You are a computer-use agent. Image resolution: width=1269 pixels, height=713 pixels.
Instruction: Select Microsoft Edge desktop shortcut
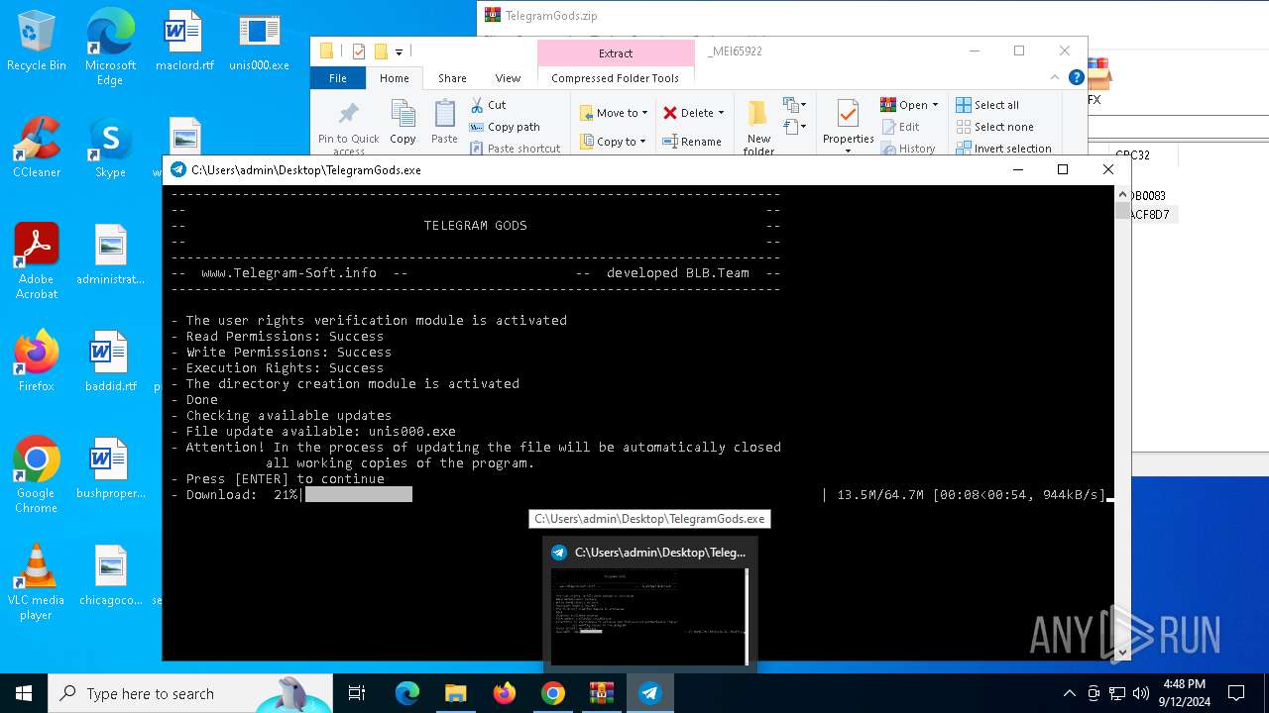point(110,47)
